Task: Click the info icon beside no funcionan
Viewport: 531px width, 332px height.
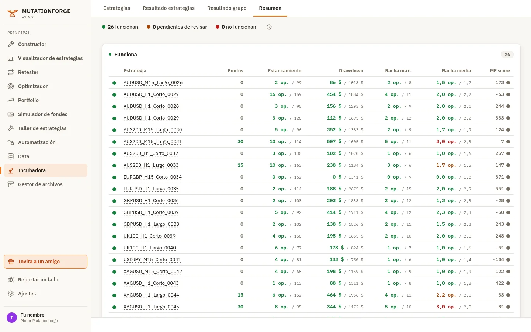Action: click(x=269, y=27)
